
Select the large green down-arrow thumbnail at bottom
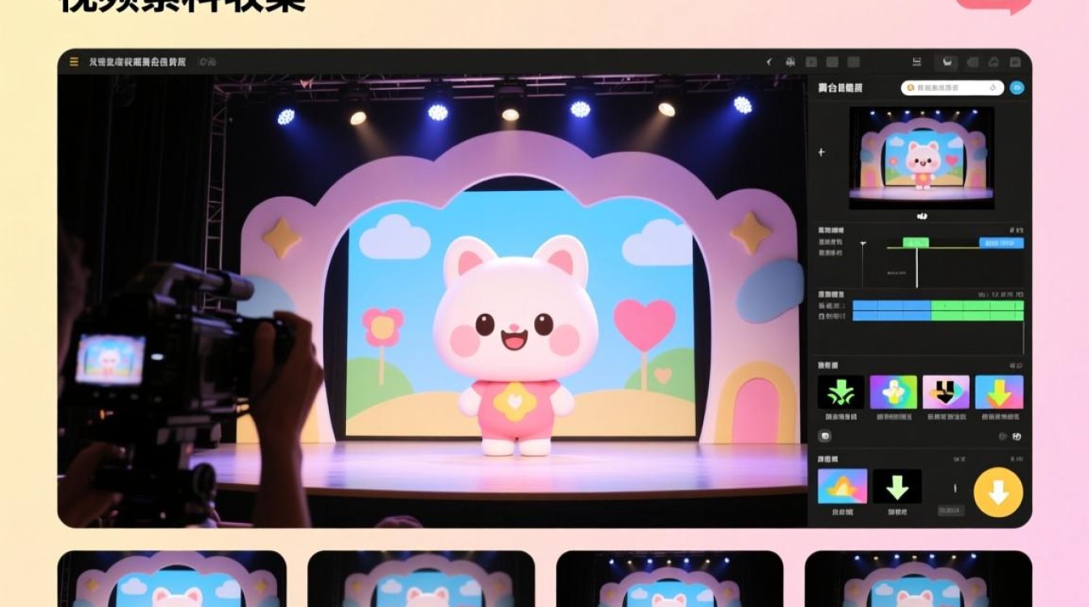pyautogui.click(x=896, y=486)
